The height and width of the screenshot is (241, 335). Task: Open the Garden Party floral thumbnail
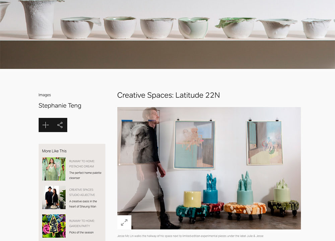(54, 226)
